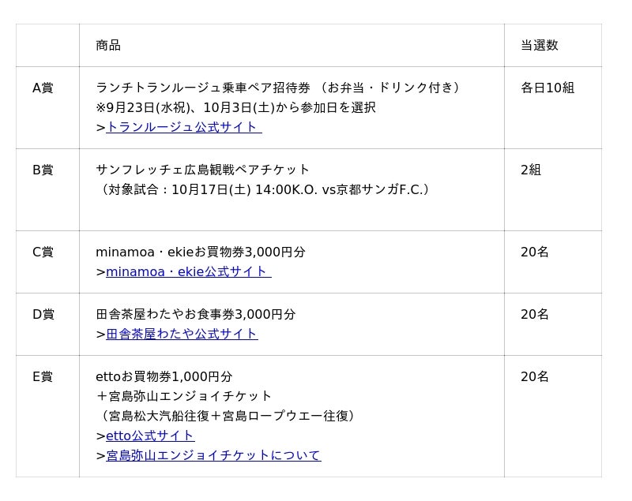
Task: Click the ettoお買物券1,000円分 text
Action: (x=164, y=376)
